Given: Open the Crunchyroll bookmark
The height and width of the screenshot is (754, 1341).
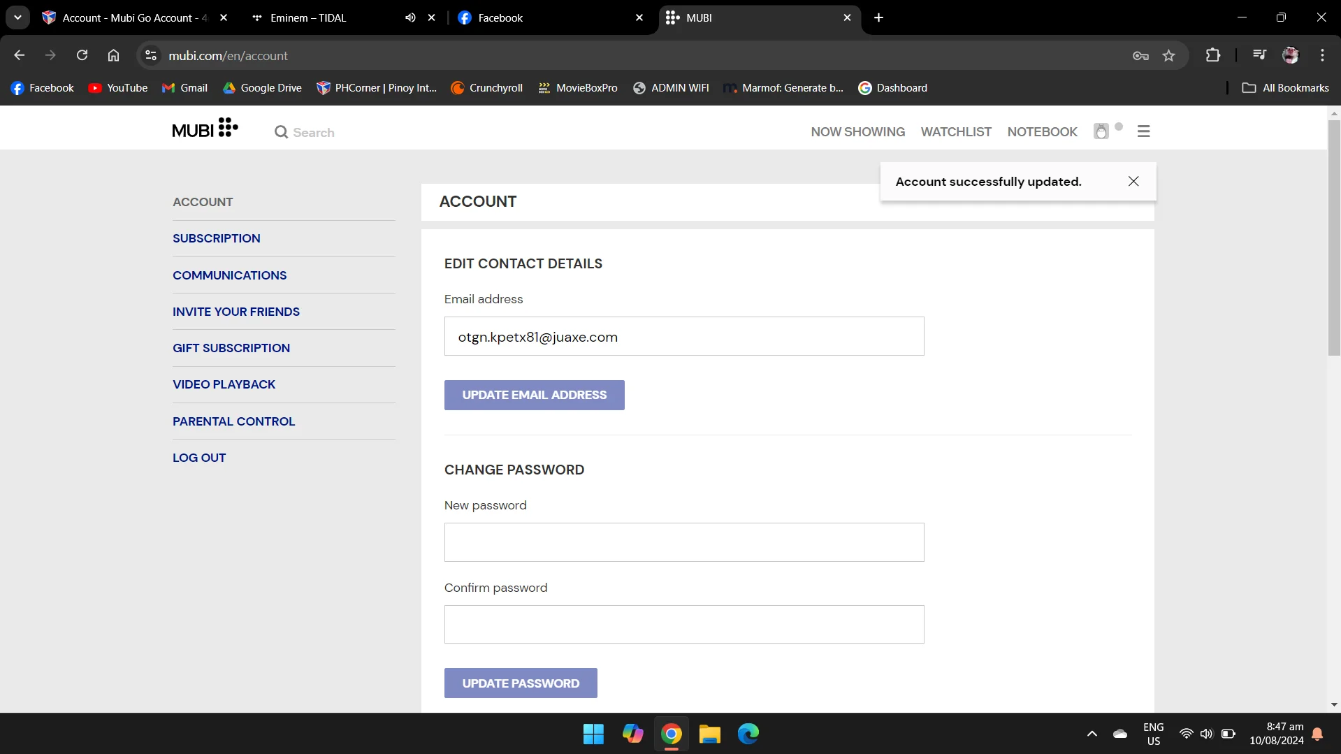Looking at the screenshot, I should click(487, 88).
